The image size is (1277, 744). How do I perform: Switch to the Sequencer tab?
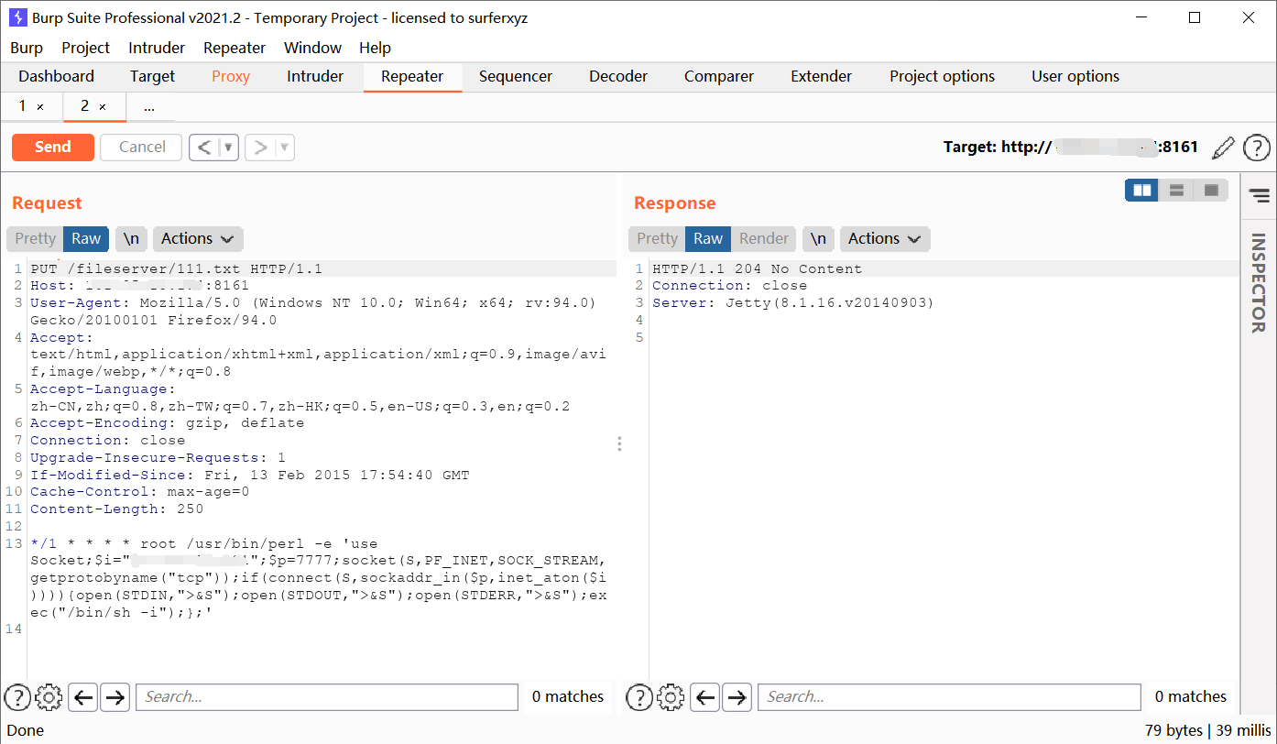tap(516, 77)
